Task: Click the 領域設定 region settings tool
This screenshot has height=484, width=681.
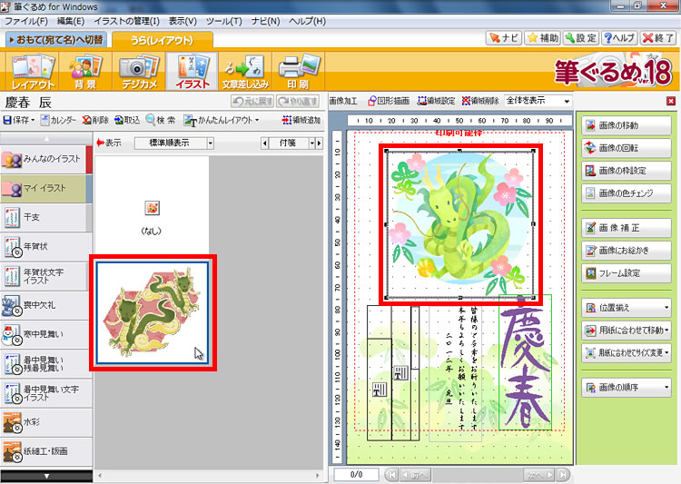Action: (x=436, y=101)
